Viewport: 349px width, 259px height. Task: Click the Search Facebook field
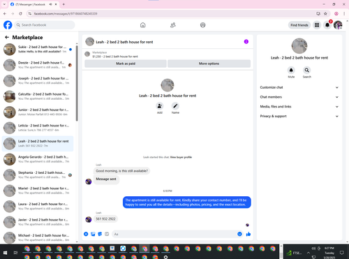[45, 25]
